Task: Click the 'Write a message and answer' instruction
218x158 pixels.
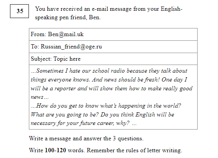Action: tap(86, 138)
